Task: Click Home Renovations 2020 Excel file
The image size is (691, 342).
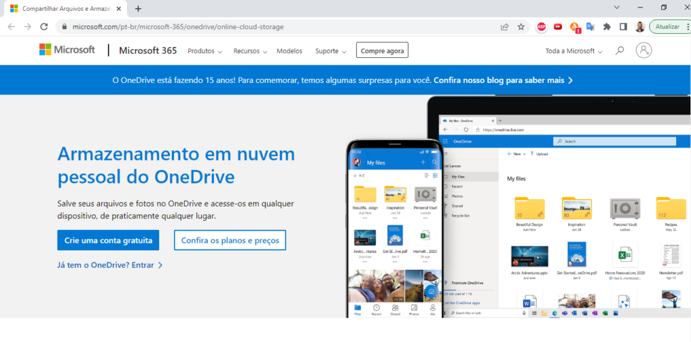Action: [625, 260]
